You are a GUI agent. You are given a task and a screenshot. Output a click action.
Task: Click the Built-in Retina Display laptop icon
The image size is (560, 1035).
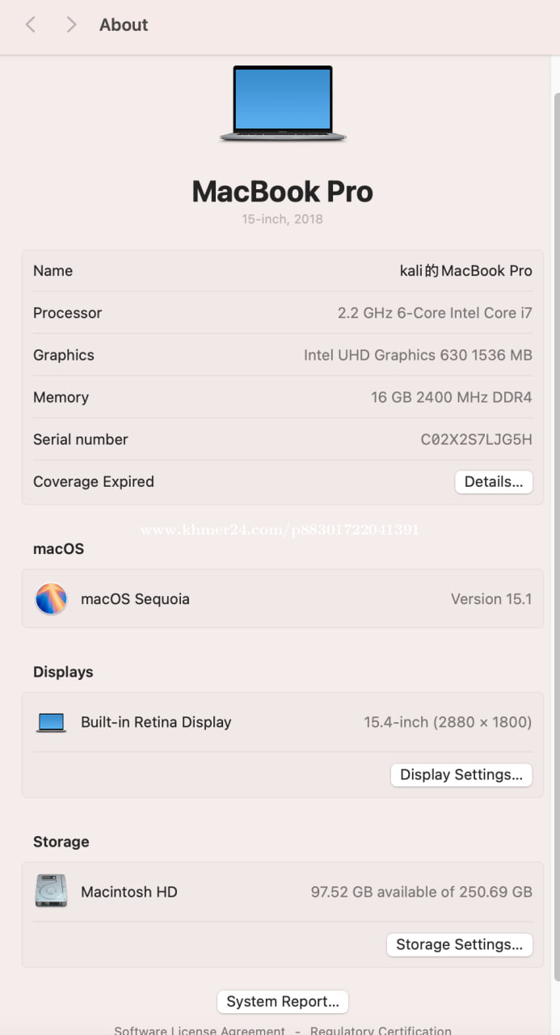pyautogui.click(x=51, y=722)
